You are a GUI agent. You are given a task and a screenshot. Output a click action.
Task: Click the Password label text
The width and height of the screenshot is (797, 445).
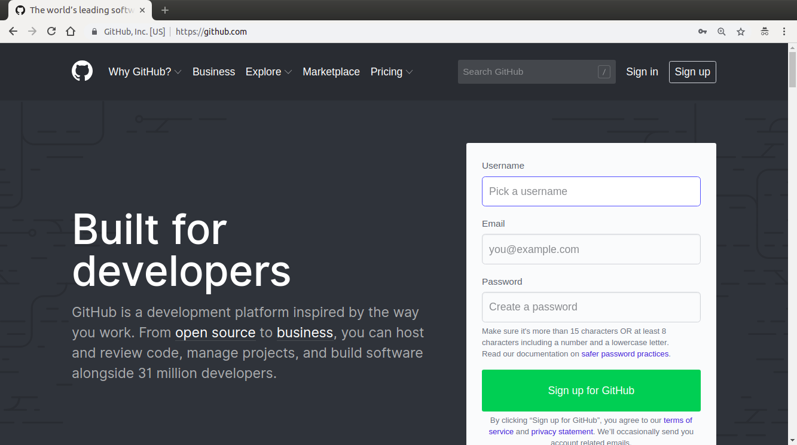[x=502, y=282]
